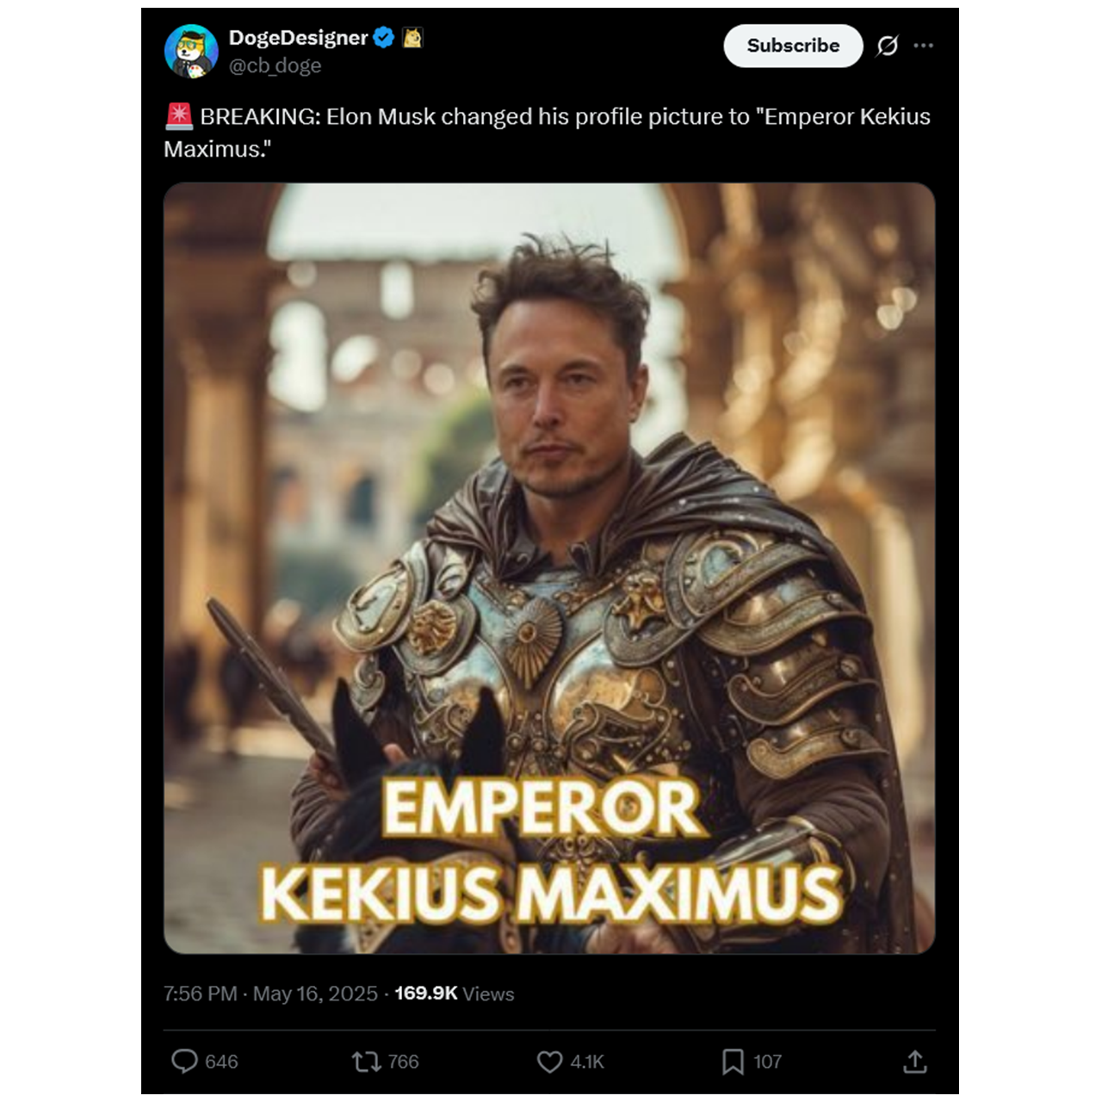The height and width of the screenshot is (1102, 1102).
Task: Open the Emperor Kekius Maximus image
Action: pyautogui.click(x=549, y=568)
